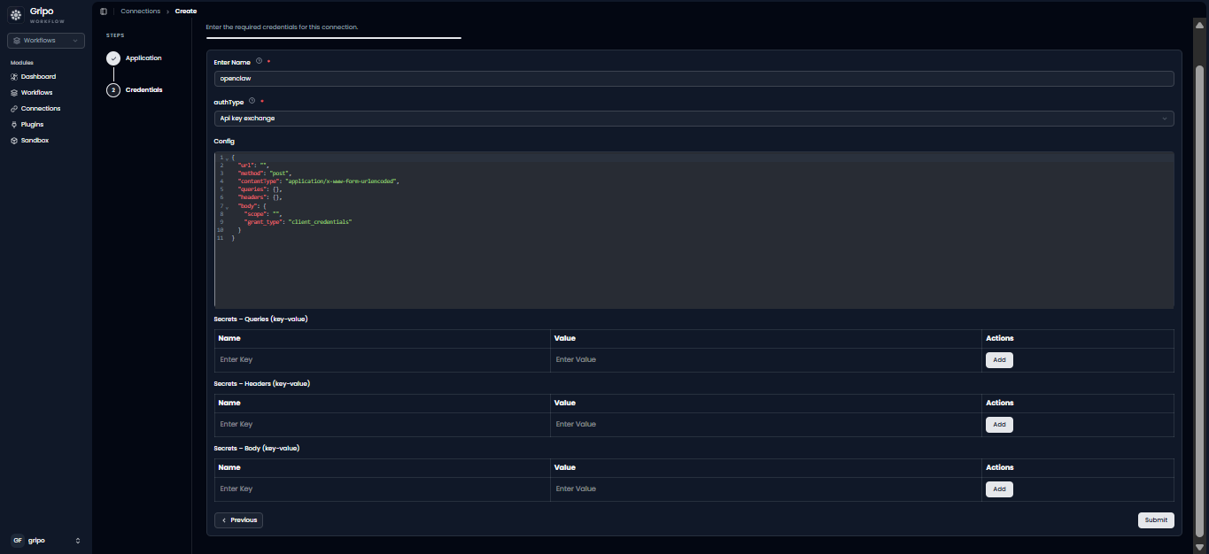Click the Headers Enter Key field

coord(382,425)
